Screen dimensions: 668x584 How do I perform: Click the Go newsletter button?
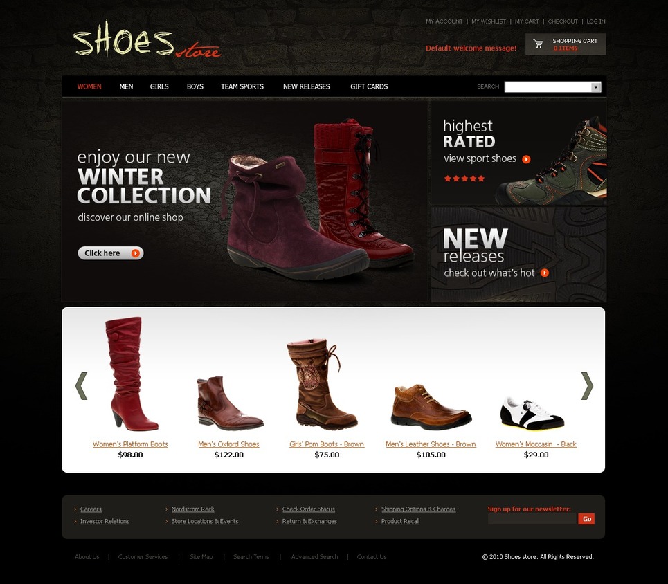586,519
